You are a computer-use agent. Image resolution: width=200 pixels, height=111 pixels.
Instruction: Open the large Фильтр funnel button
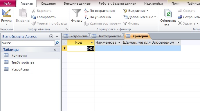tap(77, 16)
